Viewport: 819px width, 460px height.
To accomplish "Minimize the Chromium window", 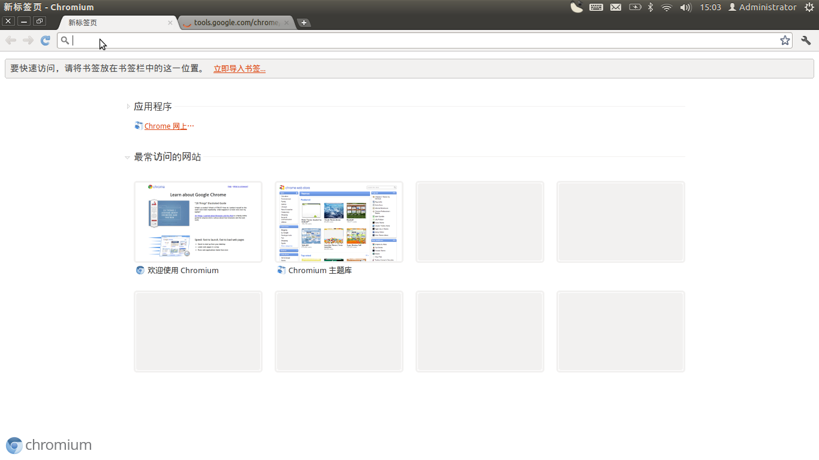I will tap(24, 21).
